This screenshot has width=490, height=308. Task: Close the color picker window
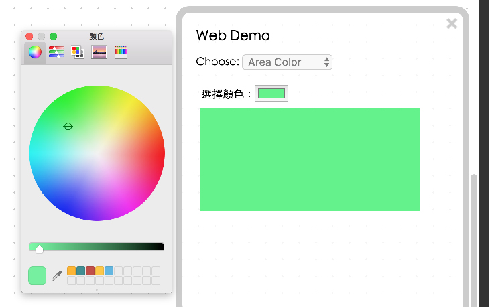click(29, 37)
